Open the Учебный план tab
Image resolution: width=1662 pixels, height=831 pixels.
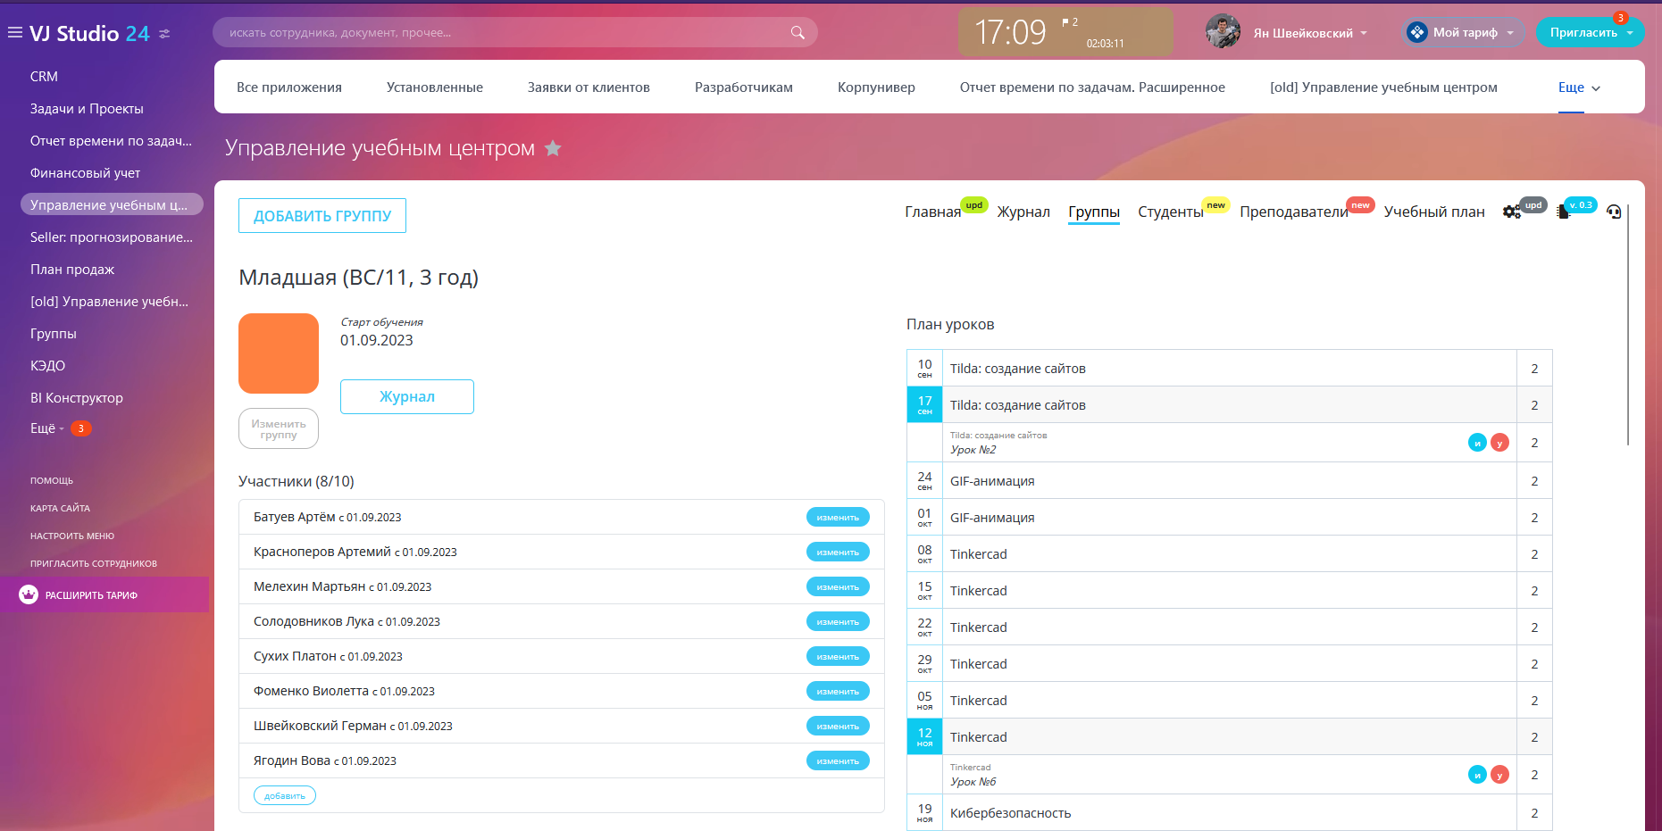click(x=1433, y=212)
